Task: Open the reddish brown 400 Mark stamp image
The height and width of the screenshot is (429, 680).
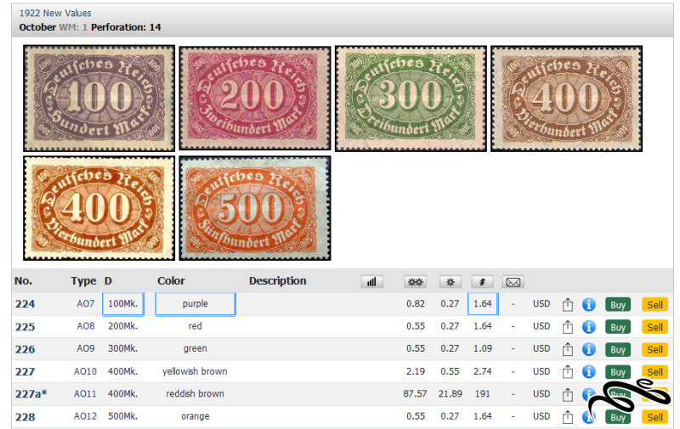Action: click(x=99, y=208)
